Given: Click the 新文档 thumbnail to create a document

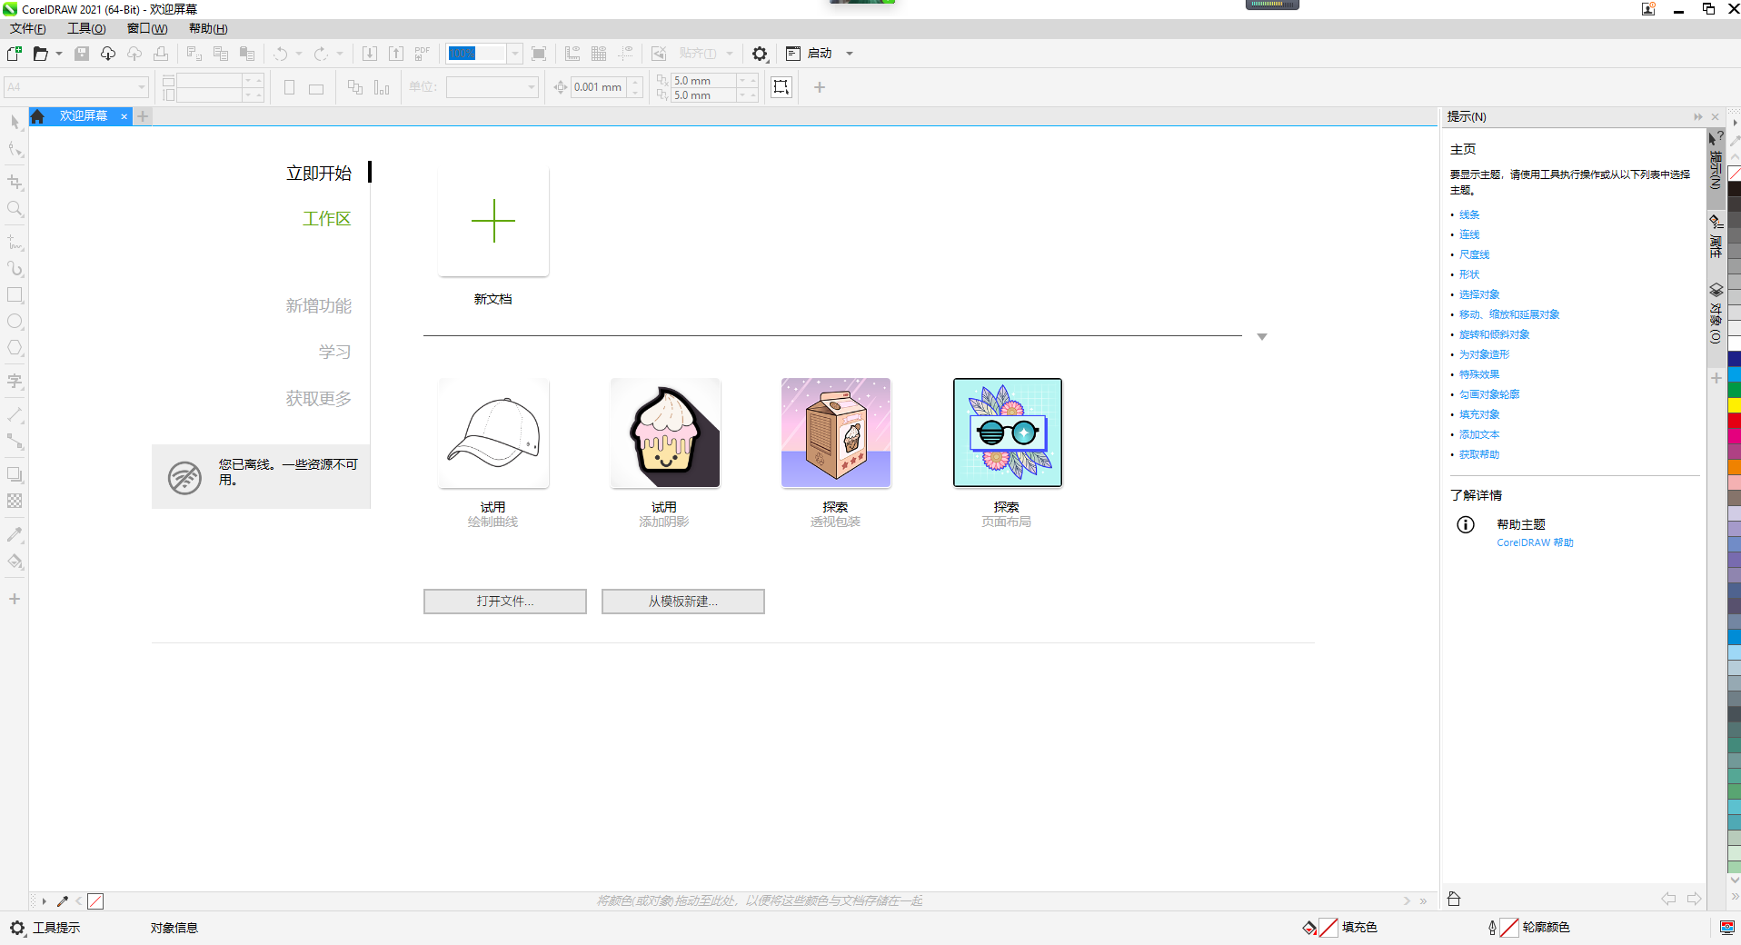Looking at the screenshot, I should (x=492, y=221).
